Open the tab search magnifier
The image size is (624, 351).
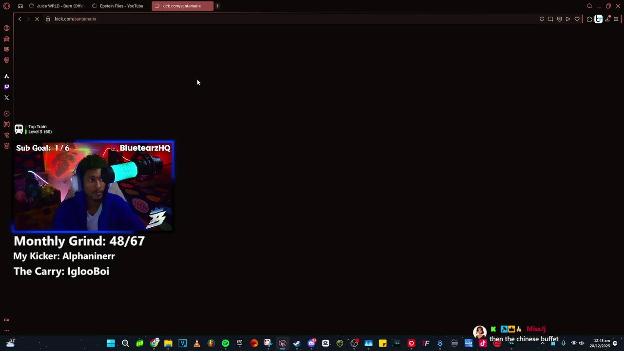[589, 6]
